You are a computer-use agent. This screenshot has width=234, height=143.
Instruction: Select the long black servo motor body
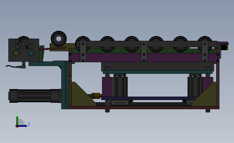(35, 96)
